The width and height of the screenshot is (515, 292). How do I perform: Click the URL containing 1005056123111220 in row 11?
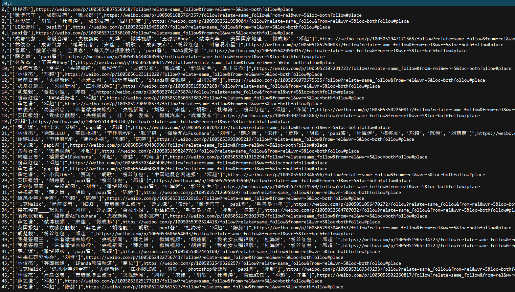tap(193, 74)
